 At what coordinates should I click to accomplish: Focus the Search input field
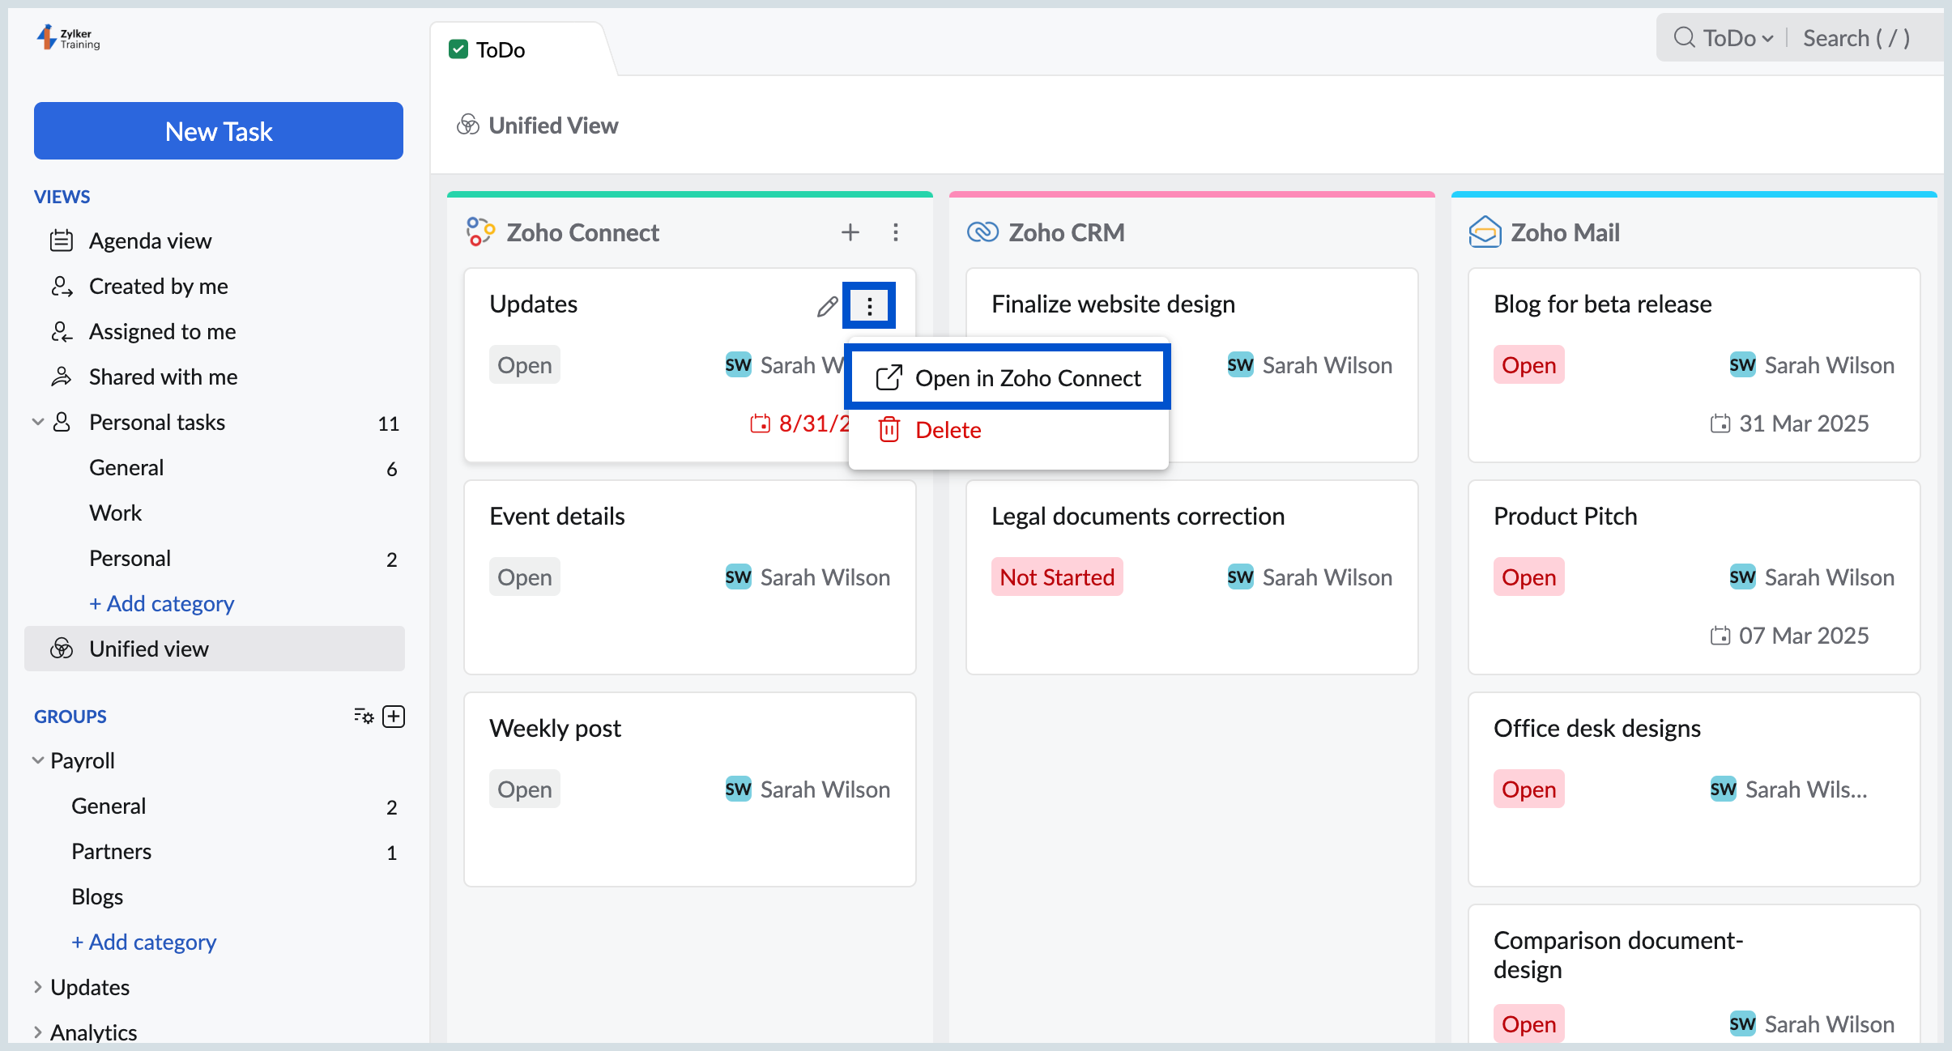click(1856, 38)
